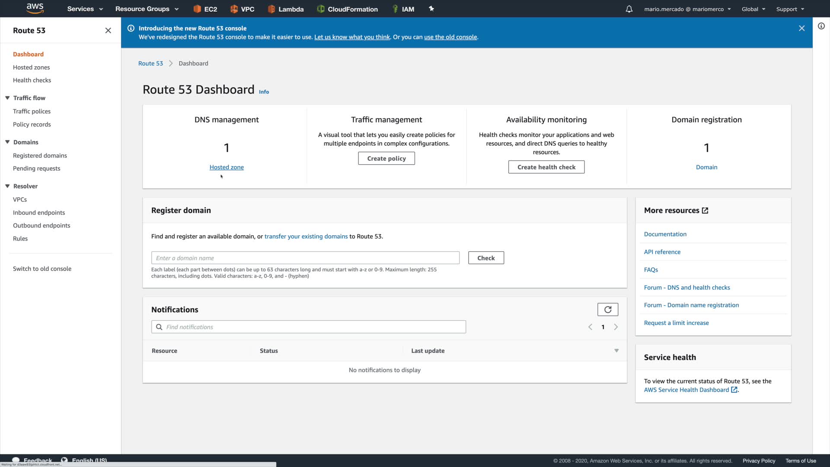
Task: Refresh the Notifications list
Action: (607, 310)
